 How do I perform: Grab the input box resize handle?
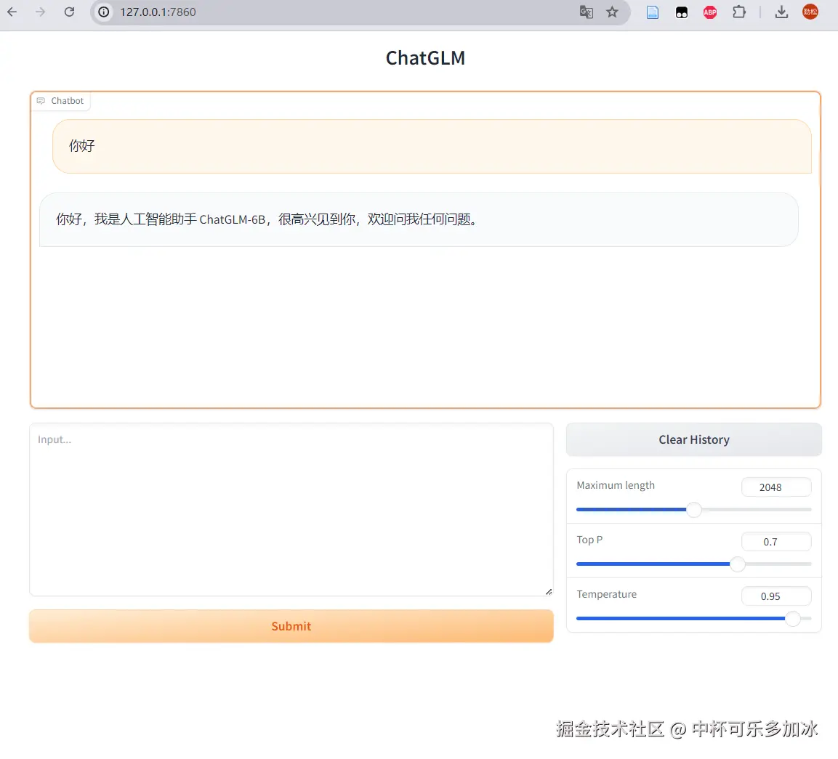[548, 591]
